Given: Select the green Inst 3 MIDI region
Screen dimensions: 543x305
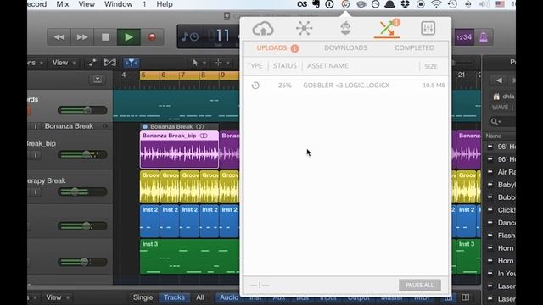Looking at the screenshot, I should click(x=189, y=257).
